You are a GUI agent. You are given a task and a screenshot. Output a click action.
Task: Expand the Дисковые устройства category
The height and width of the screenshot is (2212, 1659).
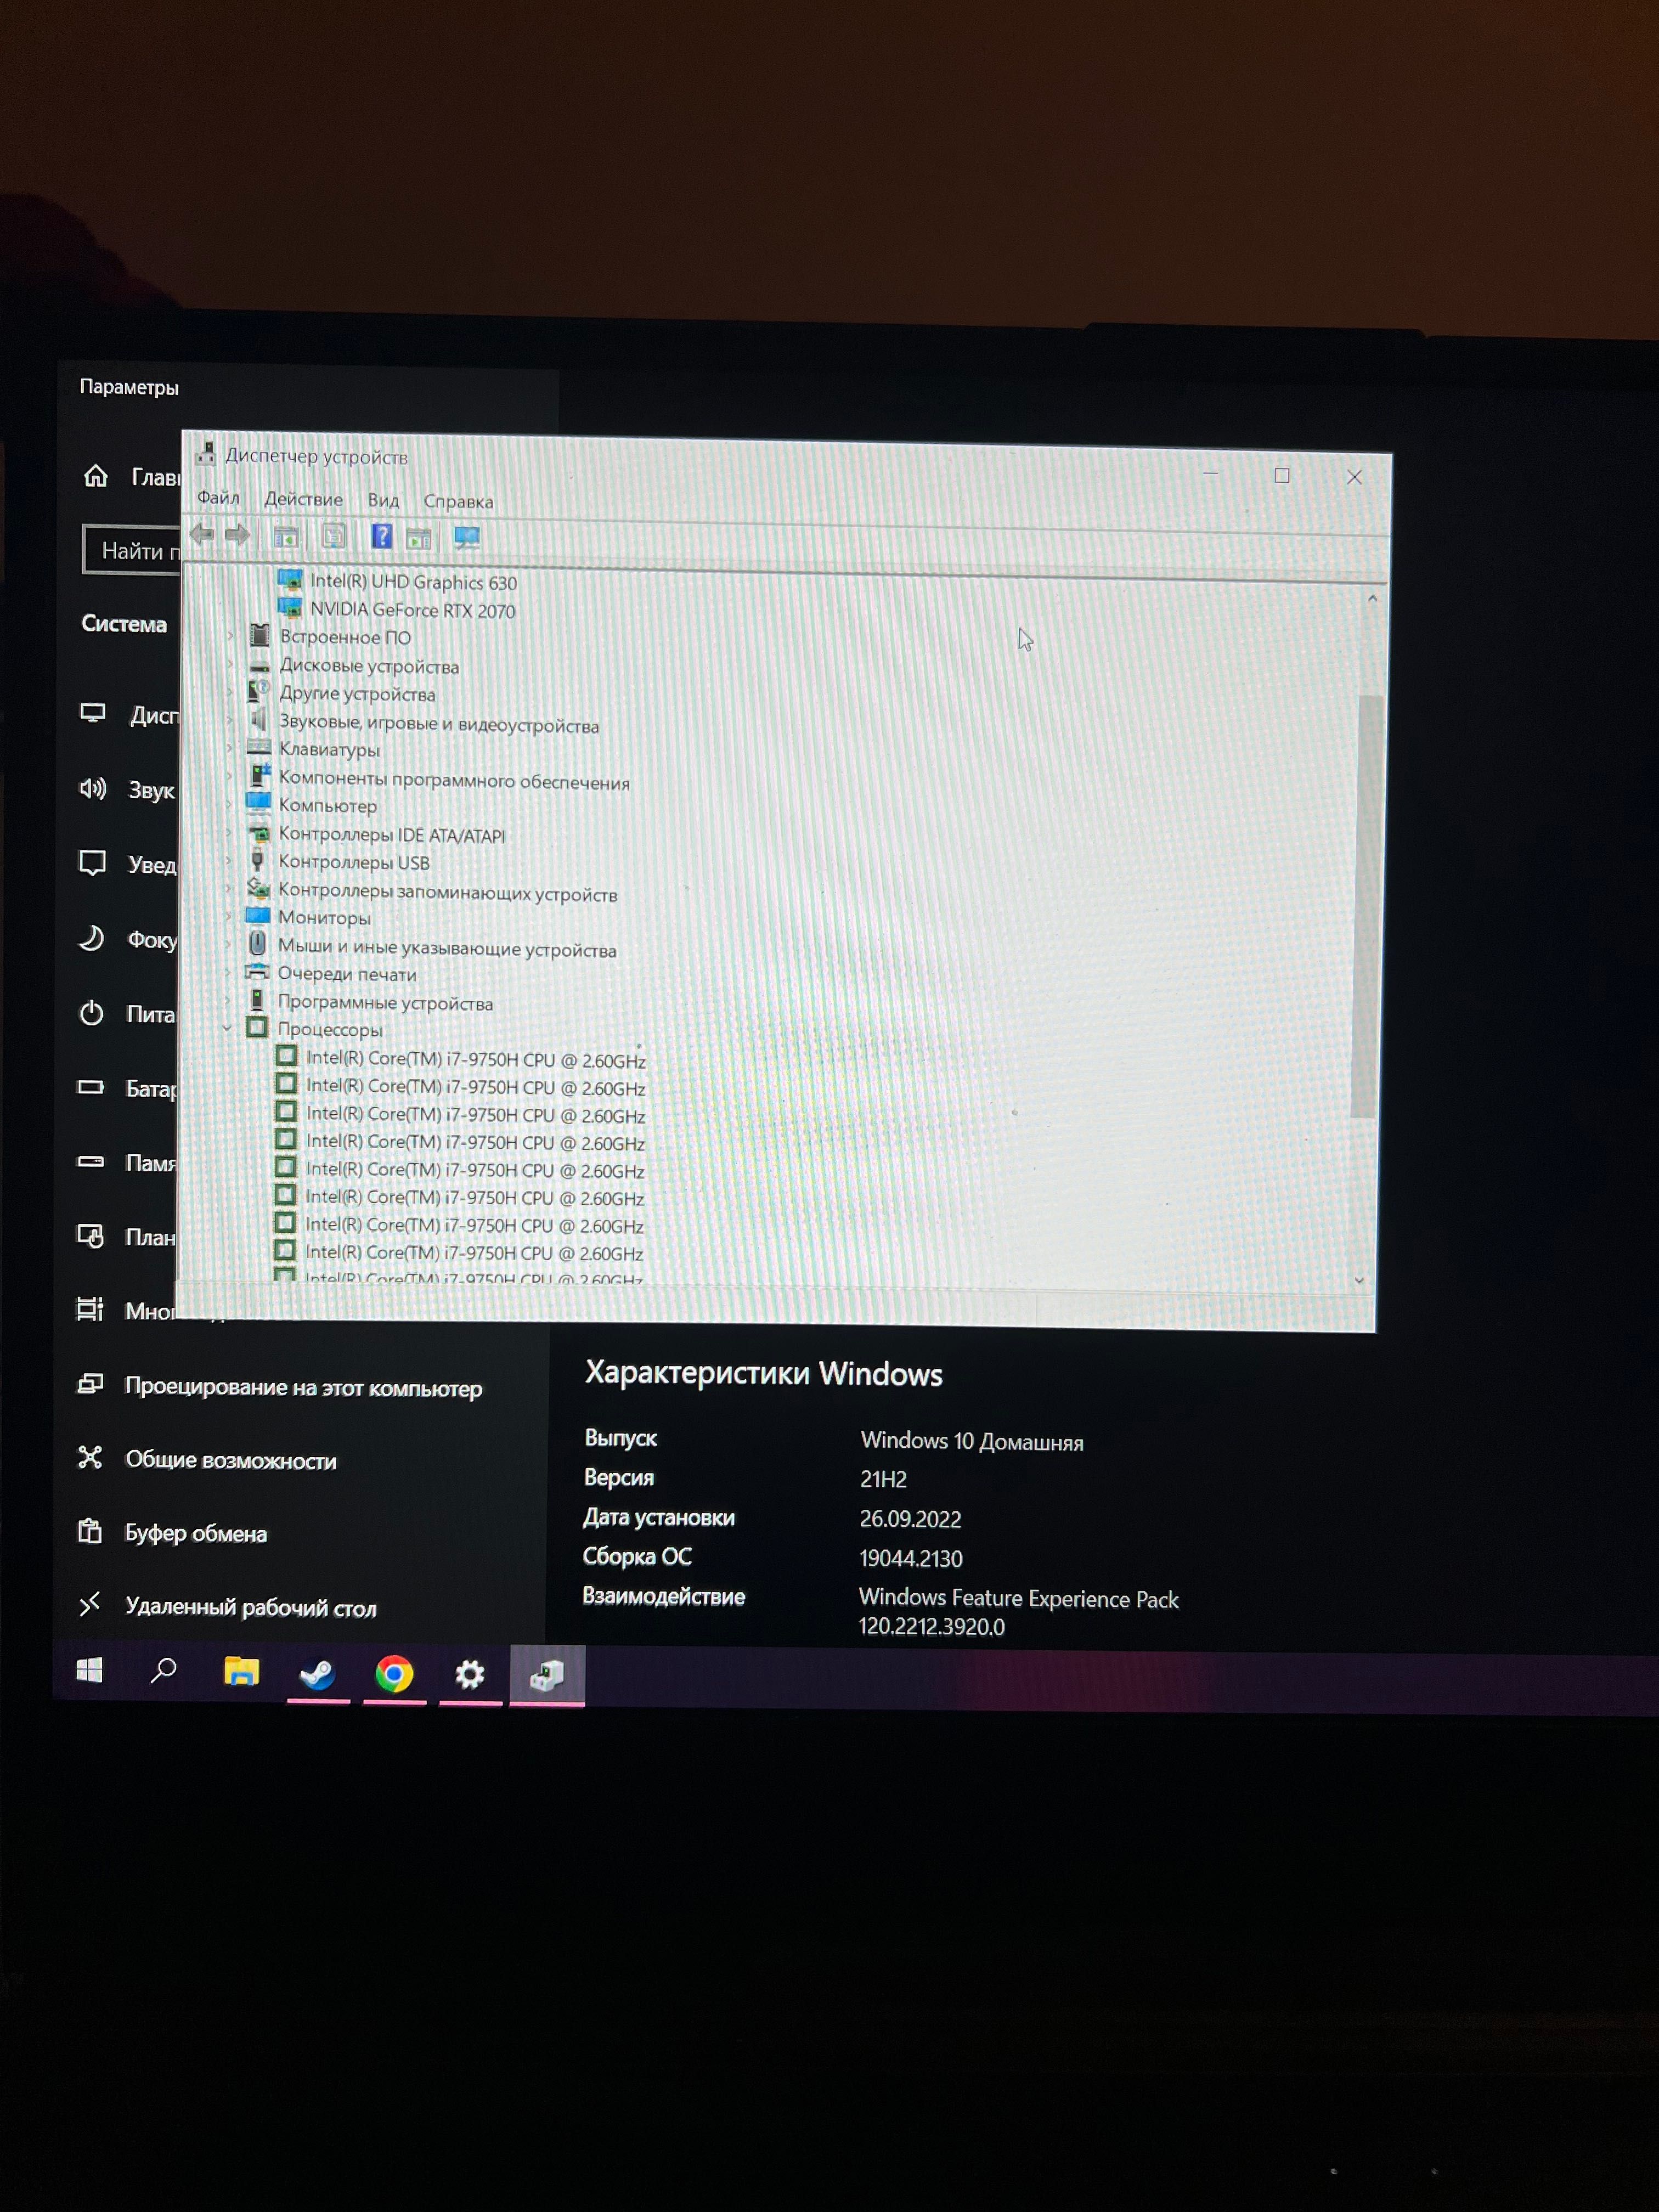pyautogui.click(x=230, y=664)
